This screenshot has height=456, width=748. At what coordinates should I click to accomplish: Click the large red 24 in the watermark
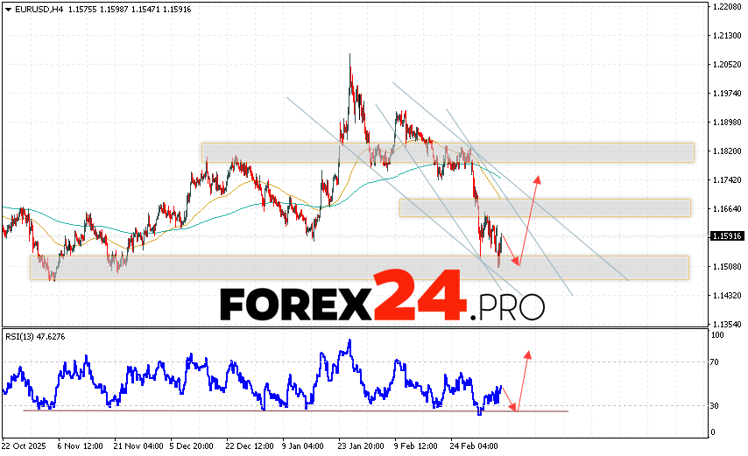coord(420,296)
